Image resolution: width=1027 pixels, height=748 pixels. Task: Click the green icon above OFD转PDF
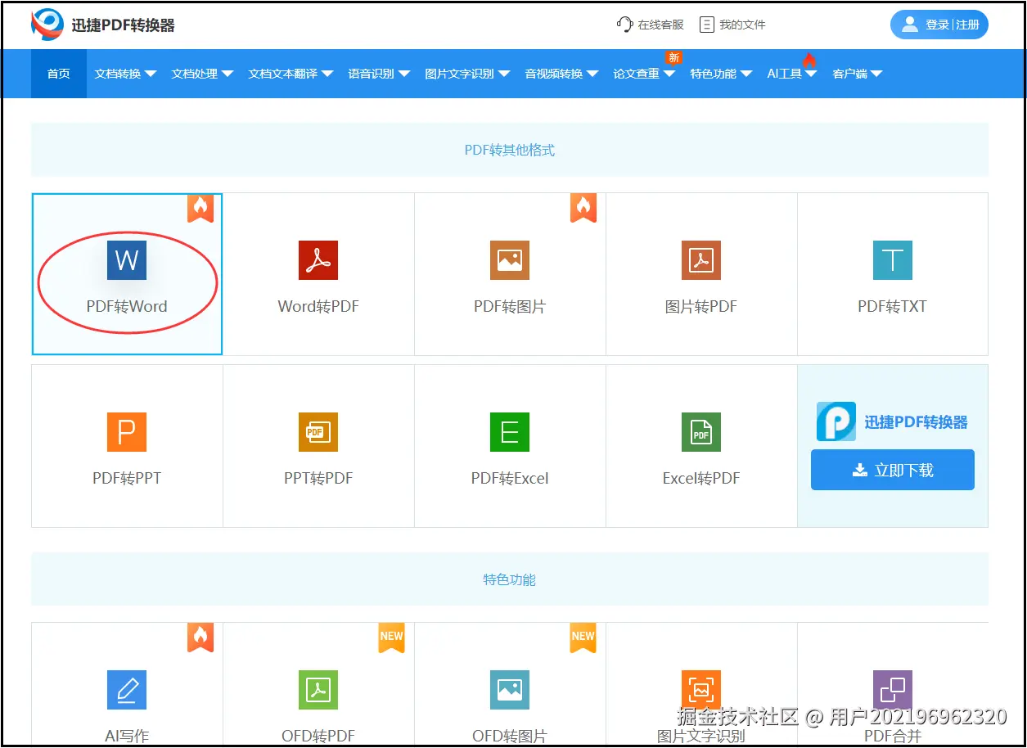point(318,690)
